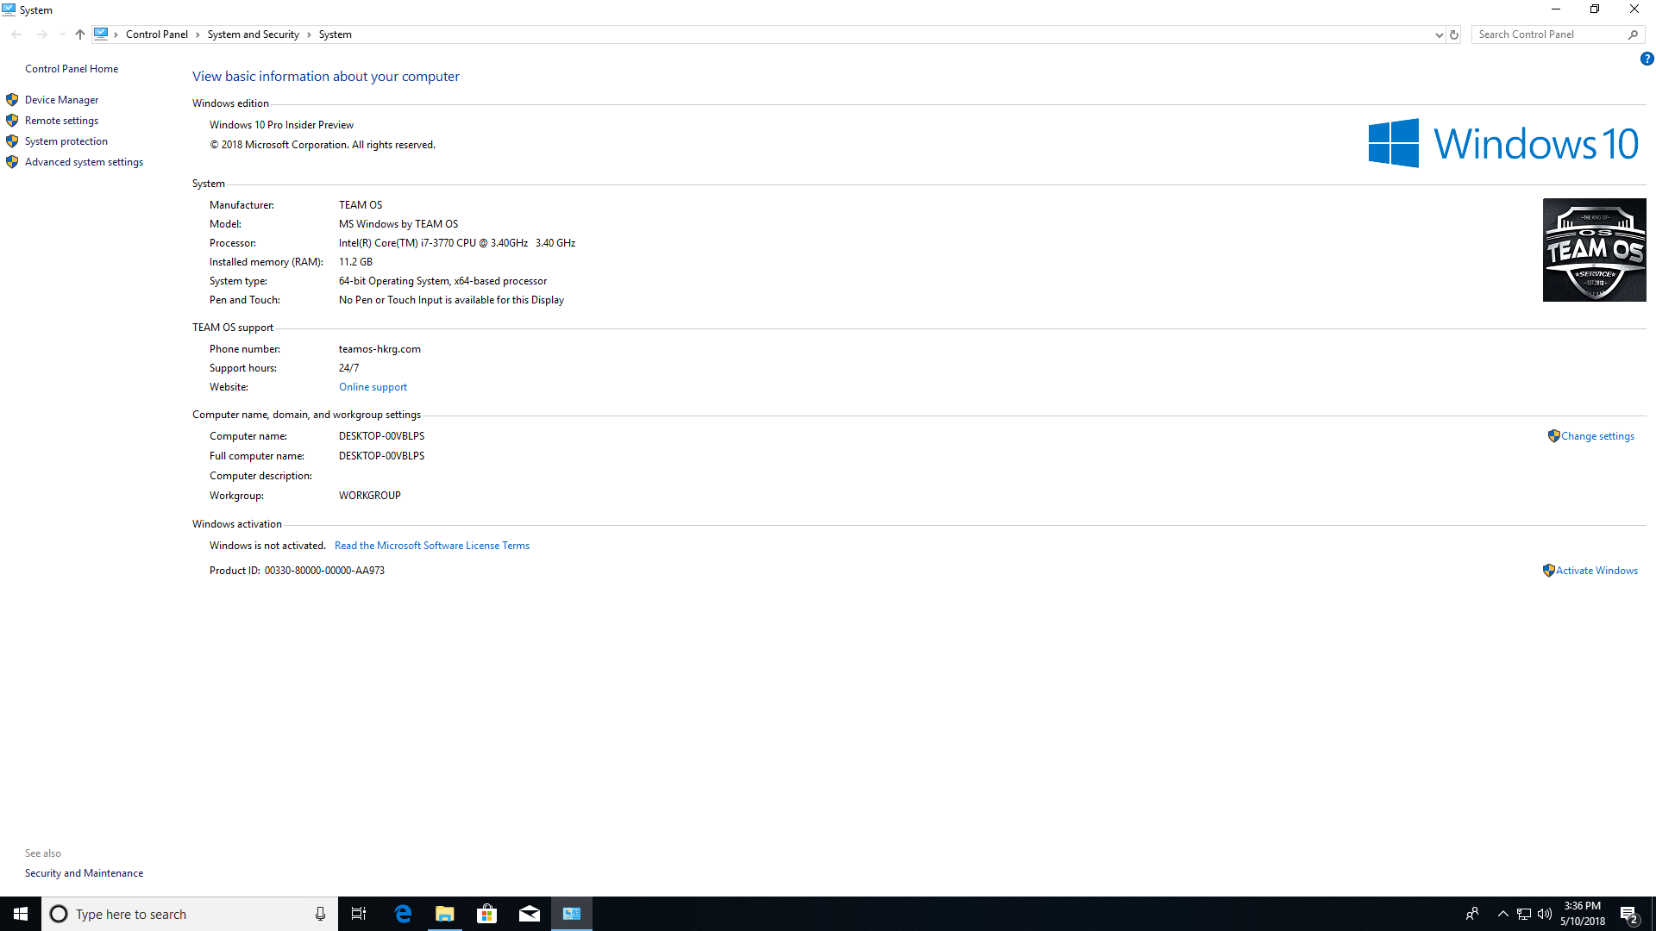
Task: Click shield icon beside Device Manager
Action: click(12, 100)
